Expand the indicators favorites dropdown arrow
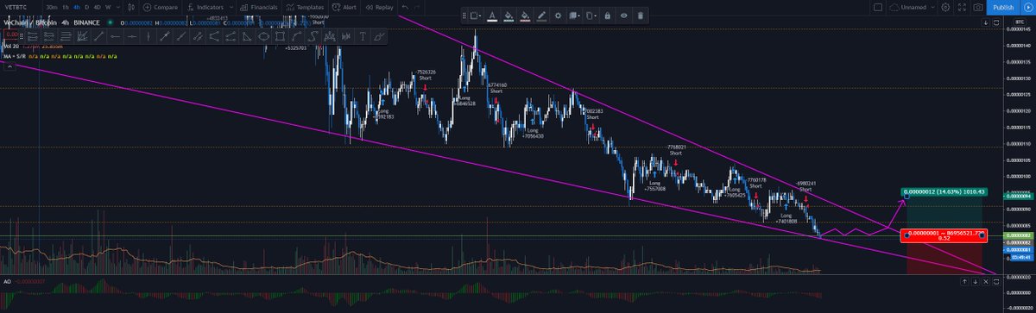 (231, 7)
